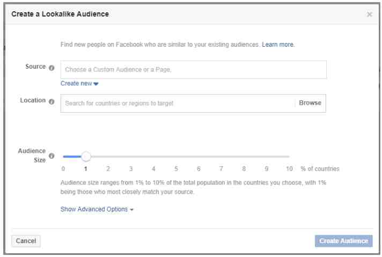
Task: Open the Create new dropdown
Action: [79, 84]
